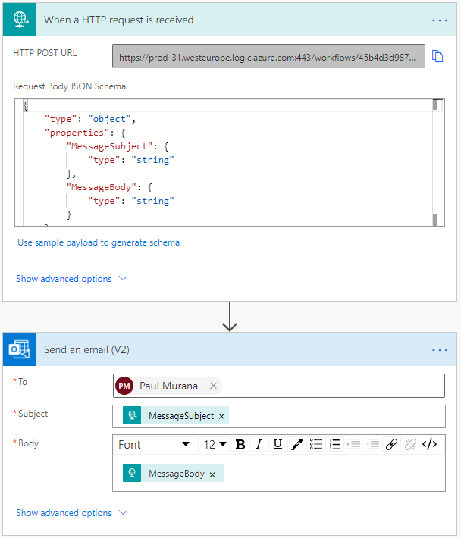Open the Font dropdown
The height and width of the screenshot is (538, 461).
point(154,444)
